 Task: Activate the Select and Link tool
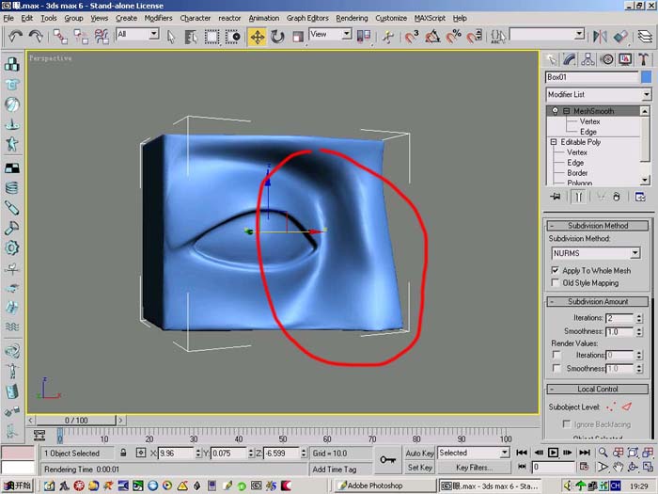60,37
